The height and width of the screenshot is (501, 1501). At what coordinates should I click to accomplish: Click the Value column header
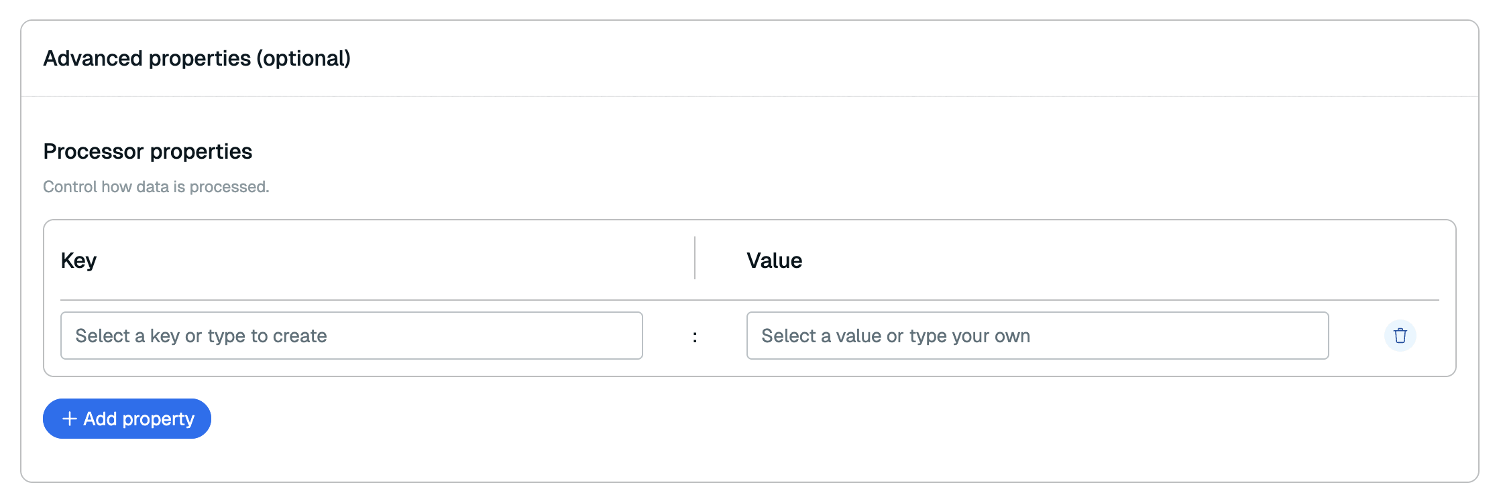(x=774, y=261)
